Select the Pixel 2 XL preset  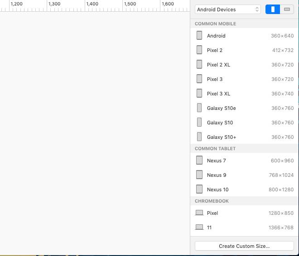[245, 65]
